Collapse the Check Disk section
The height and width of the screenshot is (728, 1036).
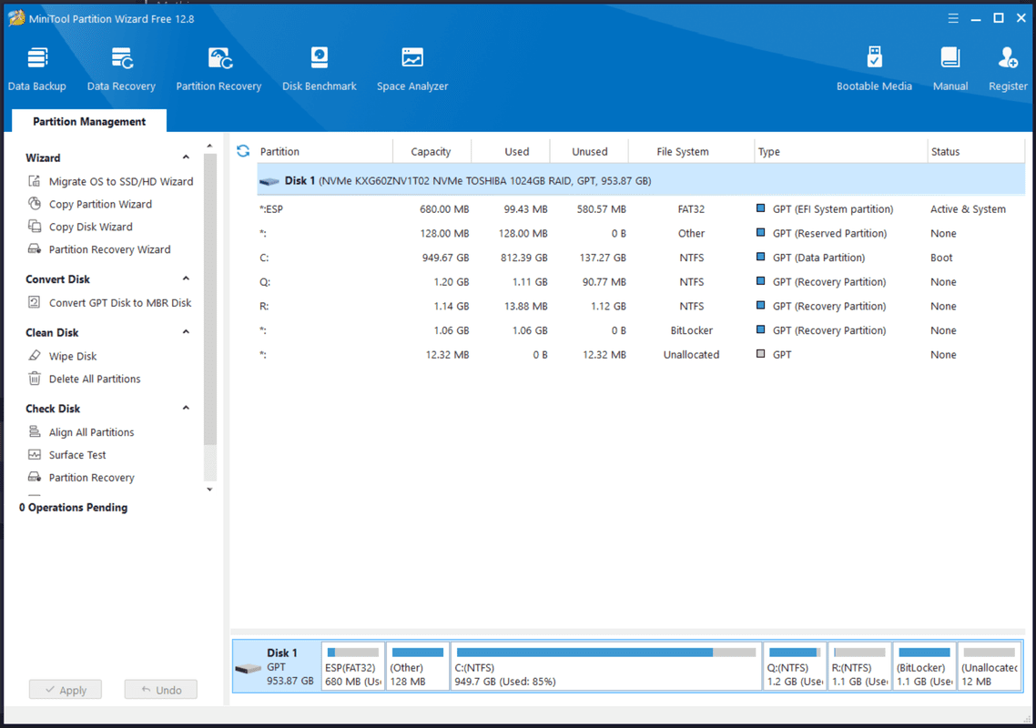tap(187, 408)
